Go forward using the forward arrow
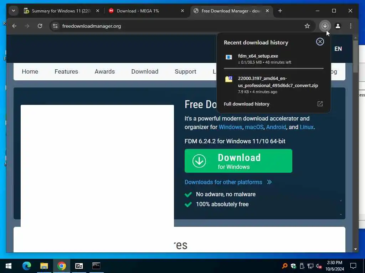 point(27,26)
